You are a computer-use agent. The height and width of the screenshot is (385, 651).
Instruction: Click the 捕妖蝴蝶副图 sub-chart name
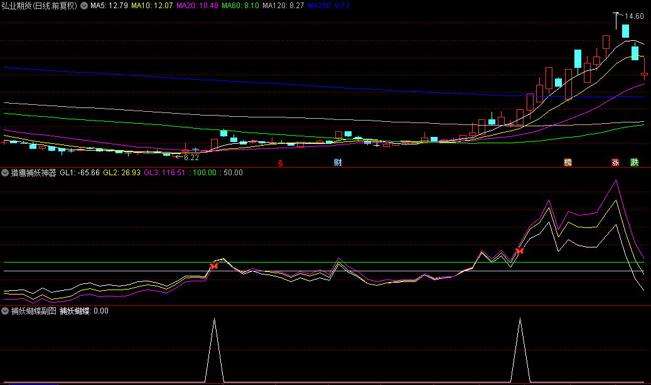point(33,310)
